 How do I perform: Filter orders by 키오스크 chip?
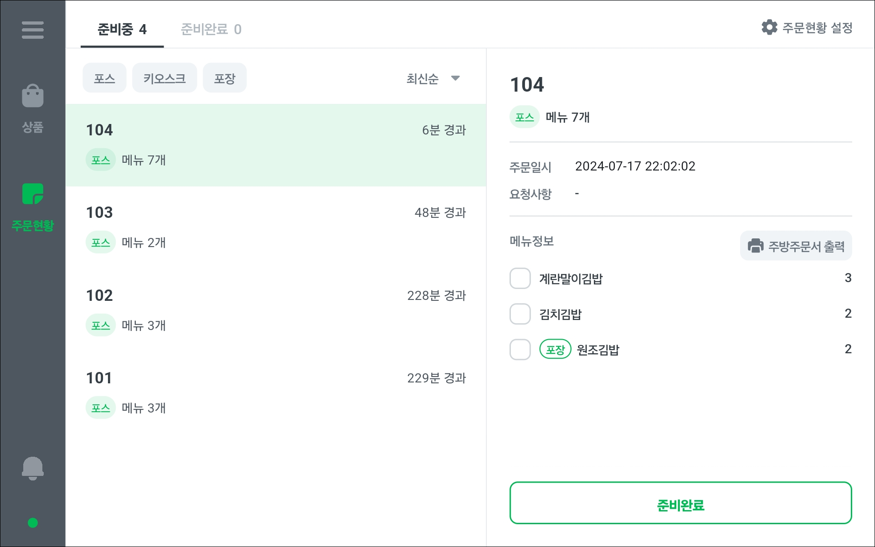pos(164,78)
